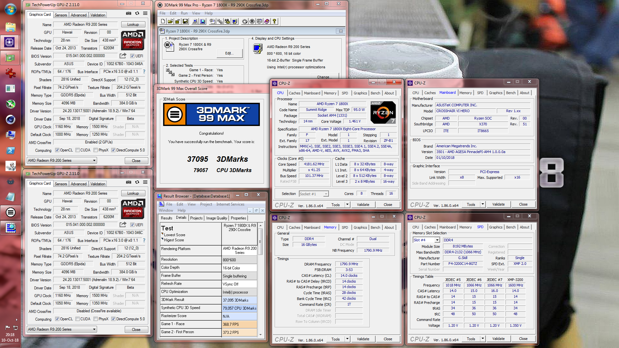Image resolution: width=619 pixels, height=348 pixels.
Task: Click the New project icon in 3DMark toolbar
Action: pyautogui.click(x=163, y=21)
